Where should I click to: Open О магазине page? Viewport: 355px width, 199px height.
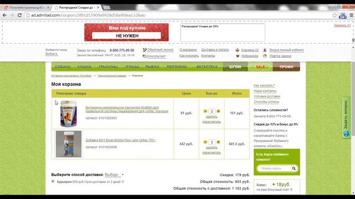pos(188,50)
